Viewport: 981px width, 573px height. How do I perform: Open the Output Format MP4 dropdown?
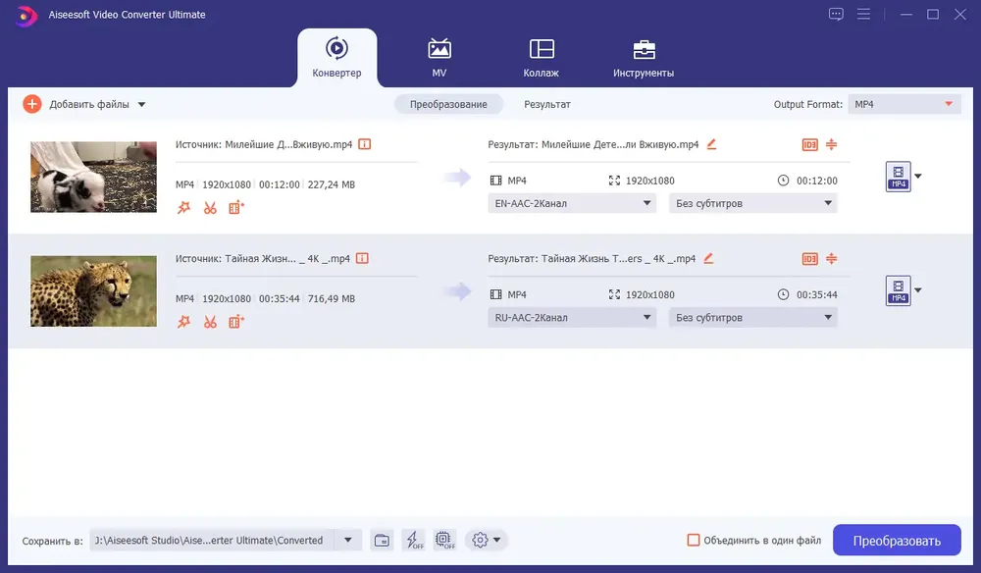(904, 104)
